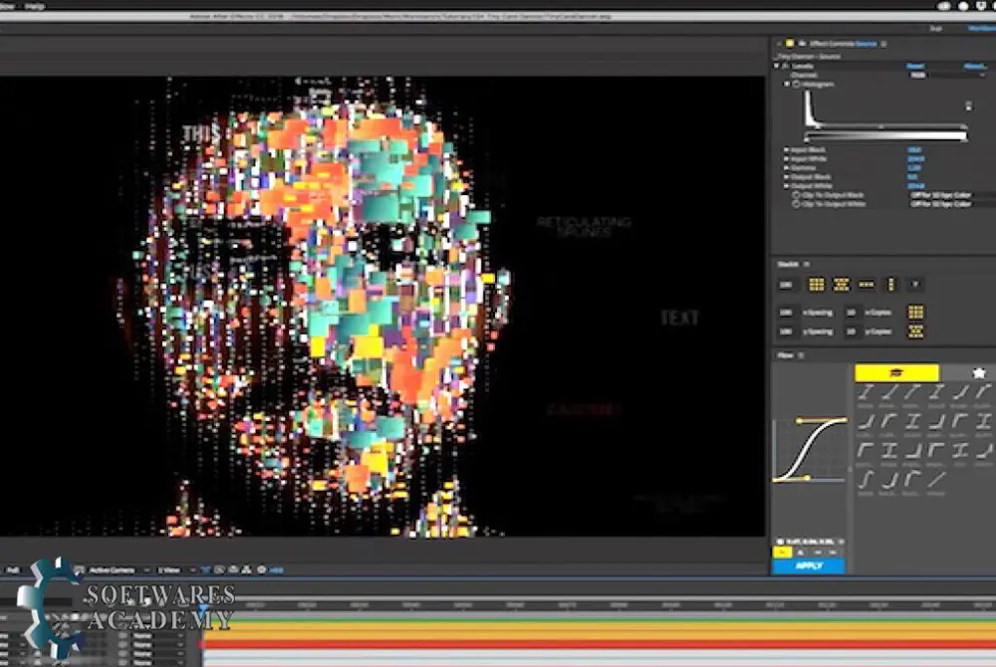This screenshot has width=996, height=667.
Task: Click Reset link for Levels effect
Action: pos(915,66)
